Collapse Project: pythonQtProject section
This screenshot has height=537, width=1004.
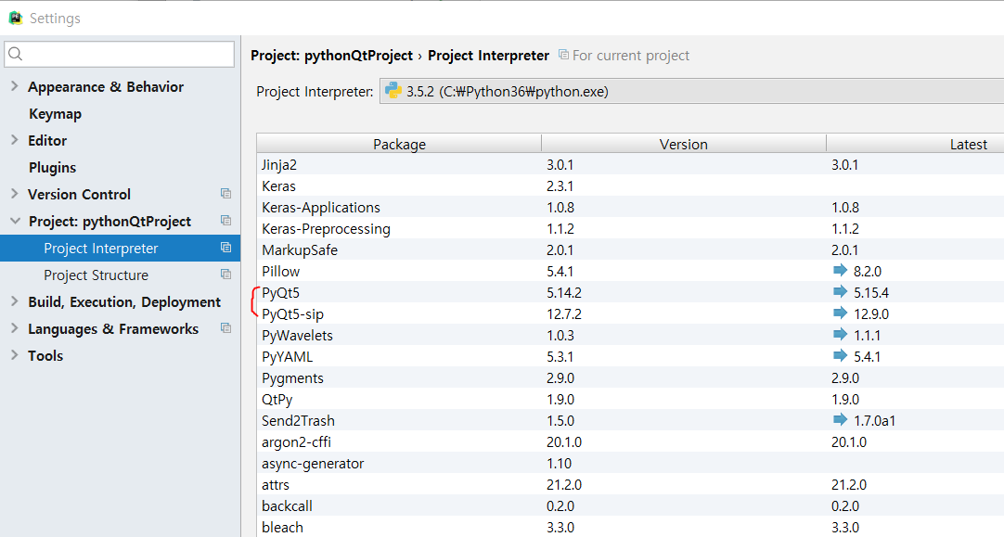pos(15,221)
